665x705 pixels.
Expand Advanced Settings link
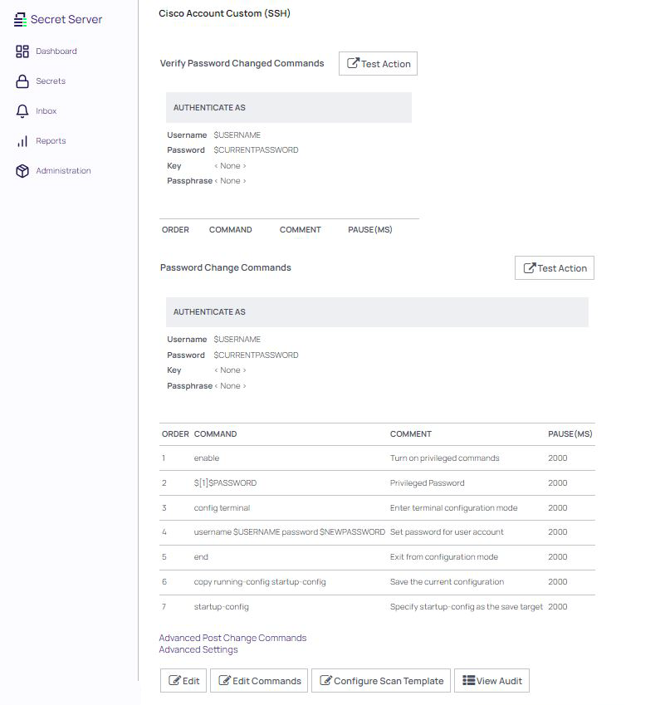[198, 649]
